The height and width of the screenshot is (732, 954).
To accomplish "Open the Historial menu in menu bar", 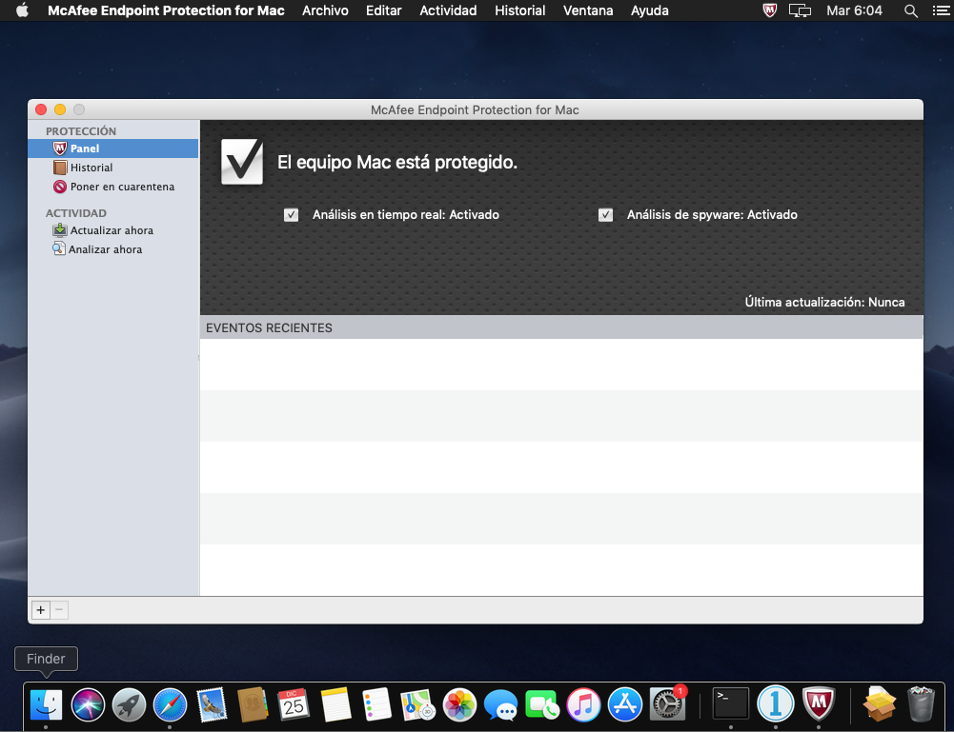I will (520, 10).
